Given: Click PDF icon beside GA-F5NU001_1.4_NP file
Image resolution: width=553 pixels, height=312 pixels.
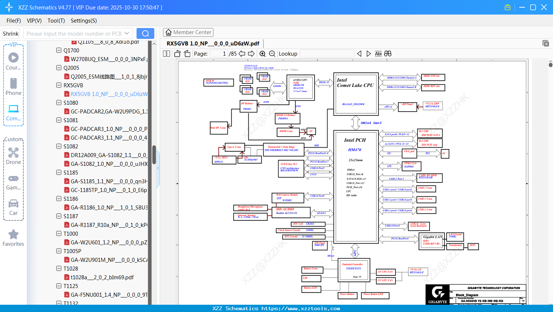Looking at the screenshot, I should (x=67, y=295).
